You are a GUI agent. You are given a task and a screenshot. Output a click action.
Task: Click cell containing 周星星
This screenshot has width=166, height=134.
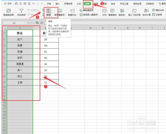20,64
